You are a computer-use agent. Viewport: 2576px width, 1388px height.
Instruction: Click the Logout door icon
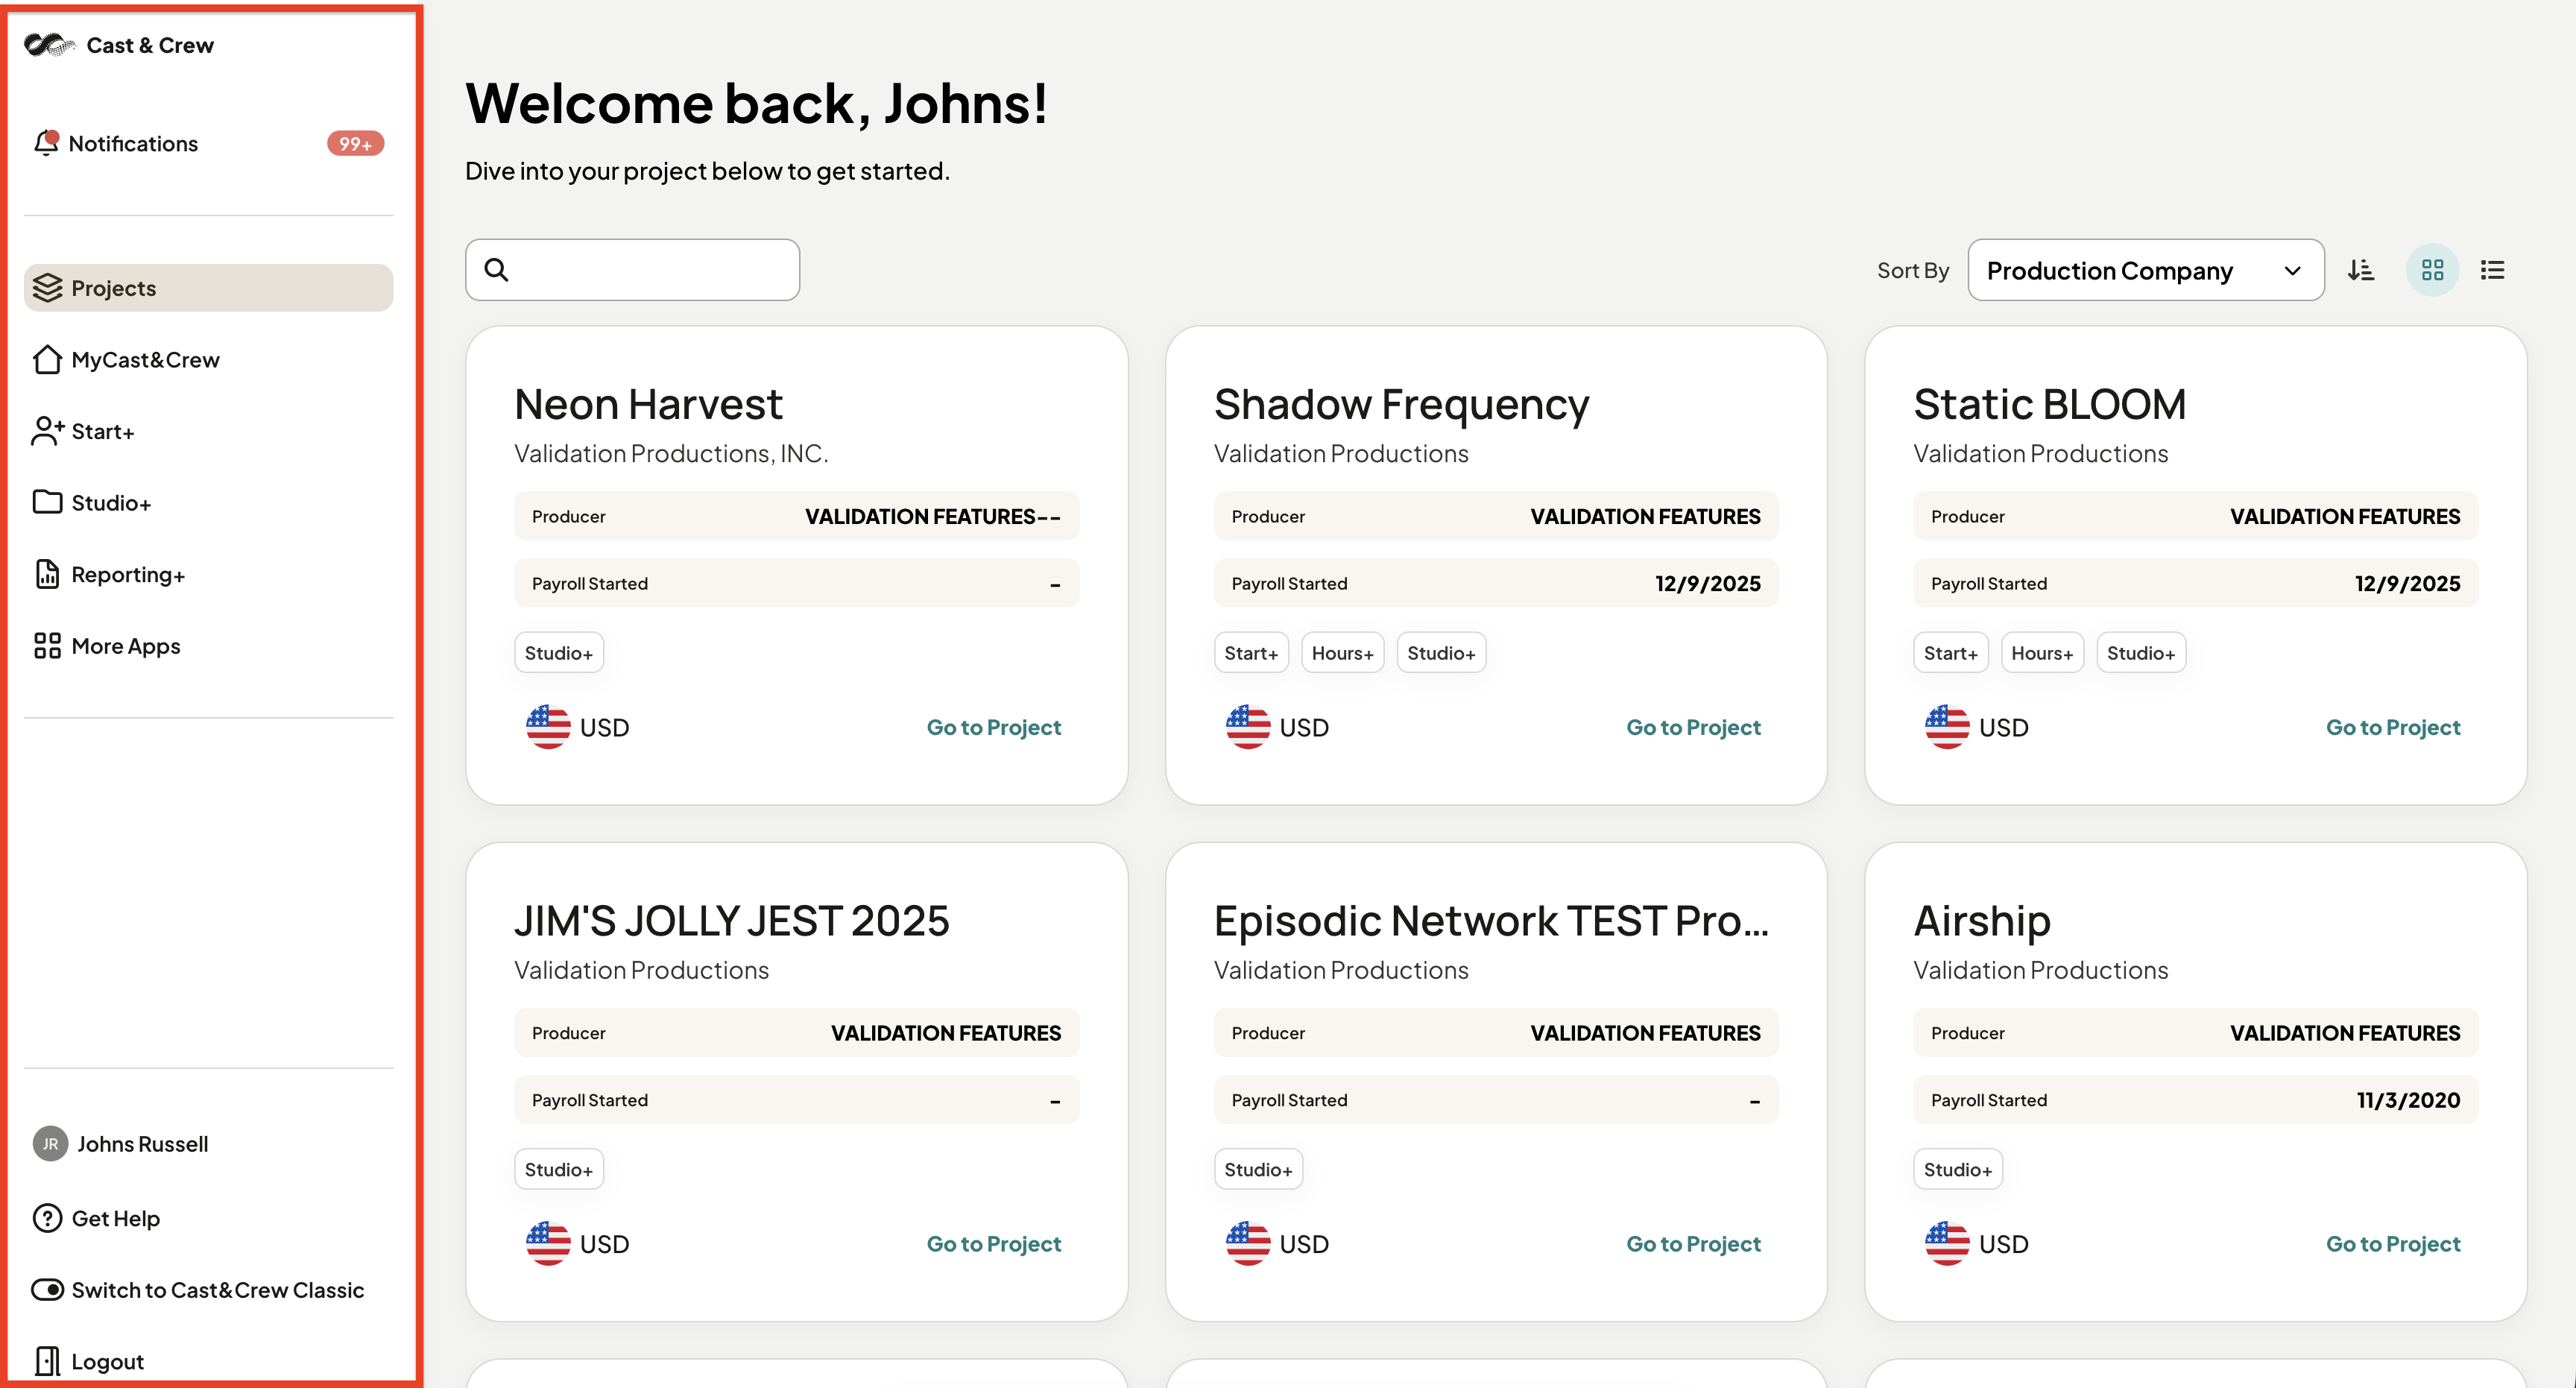click(x=47, y=1361)
